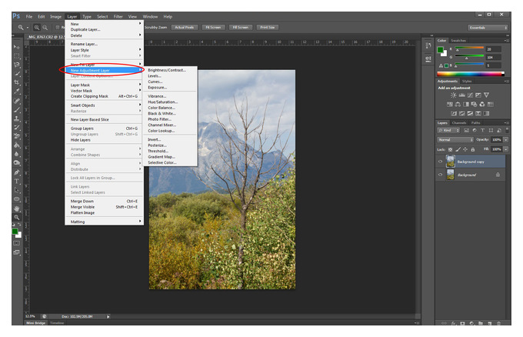
Task: Select the Eyedropper tool
Action: pos(17,91)
